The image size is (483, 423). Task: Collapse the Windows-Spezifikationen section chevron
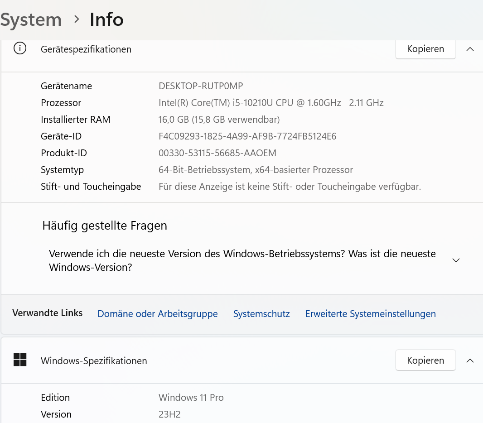click(470, 361)
